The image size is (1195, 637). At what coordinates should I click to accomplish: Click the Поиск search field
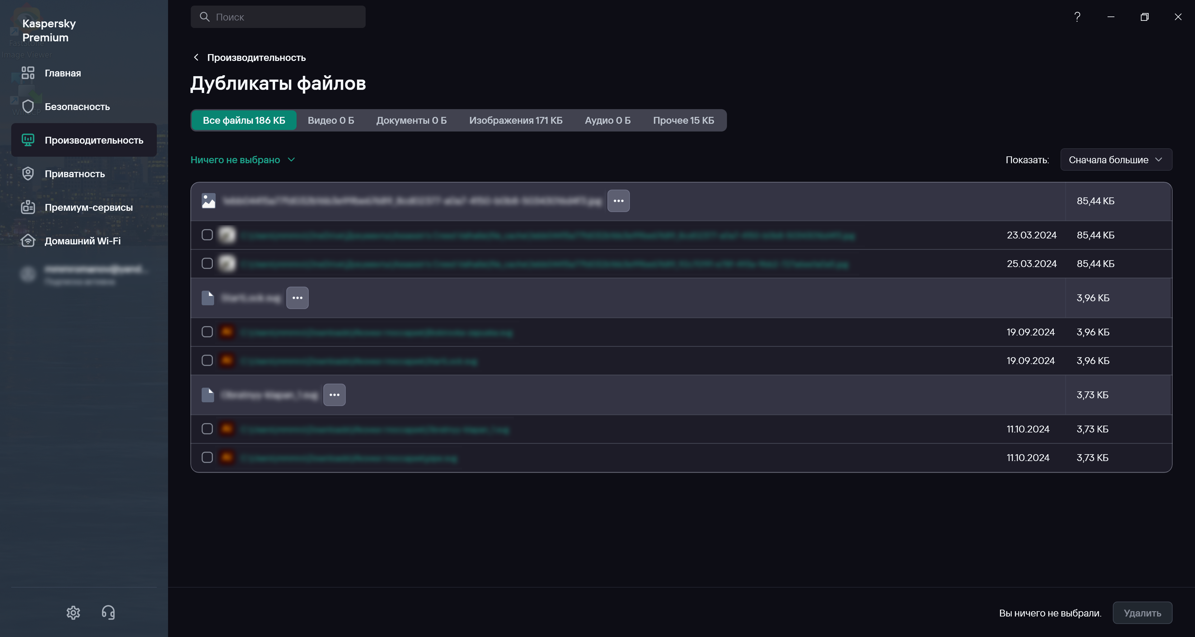[278, 17]
